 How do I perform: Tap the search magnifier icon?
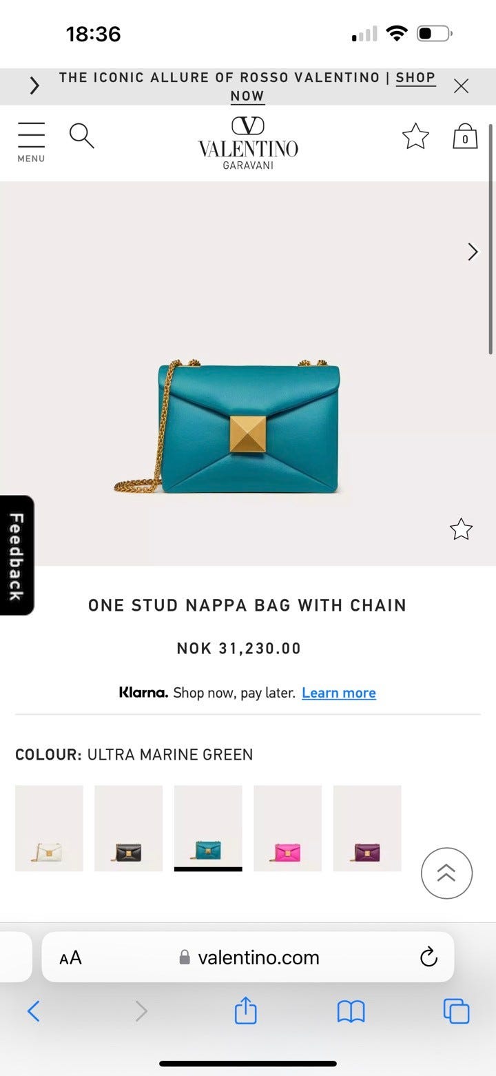(81, 136)
